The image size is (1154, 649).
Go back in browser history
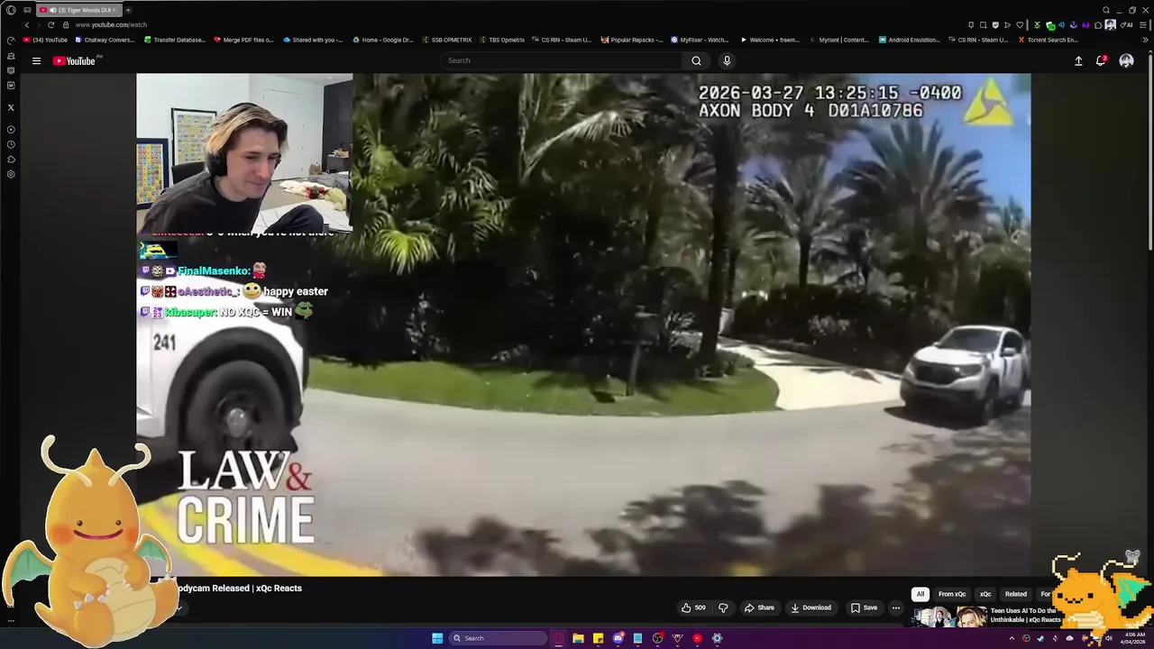(26, 24)
